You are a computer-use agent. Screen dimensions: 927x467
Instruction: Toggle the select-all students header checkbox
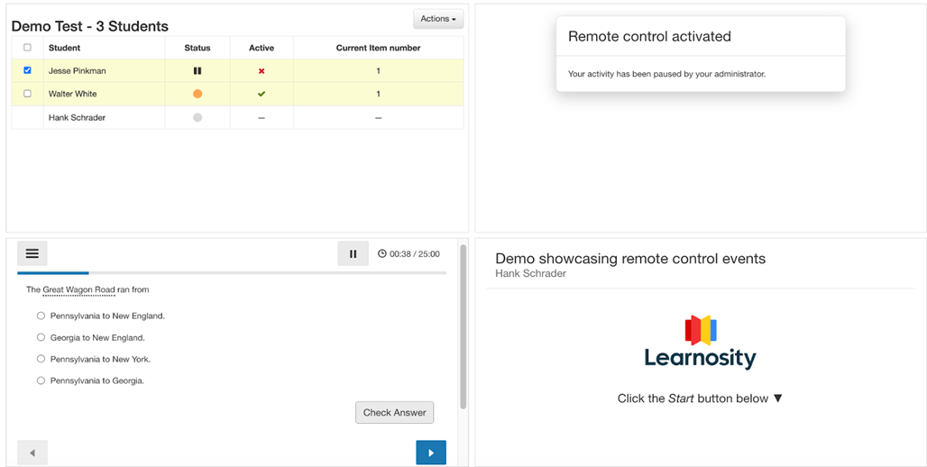pyautogui.click(x=27, y=48)
